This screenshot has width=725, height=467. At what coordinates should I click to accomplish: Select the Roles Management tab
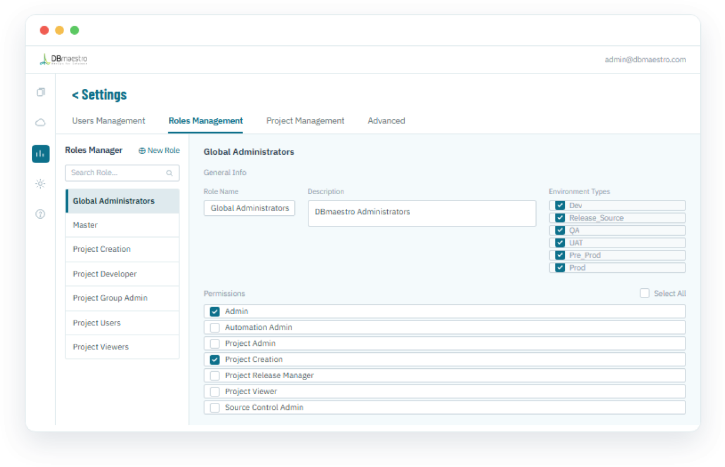205,121
